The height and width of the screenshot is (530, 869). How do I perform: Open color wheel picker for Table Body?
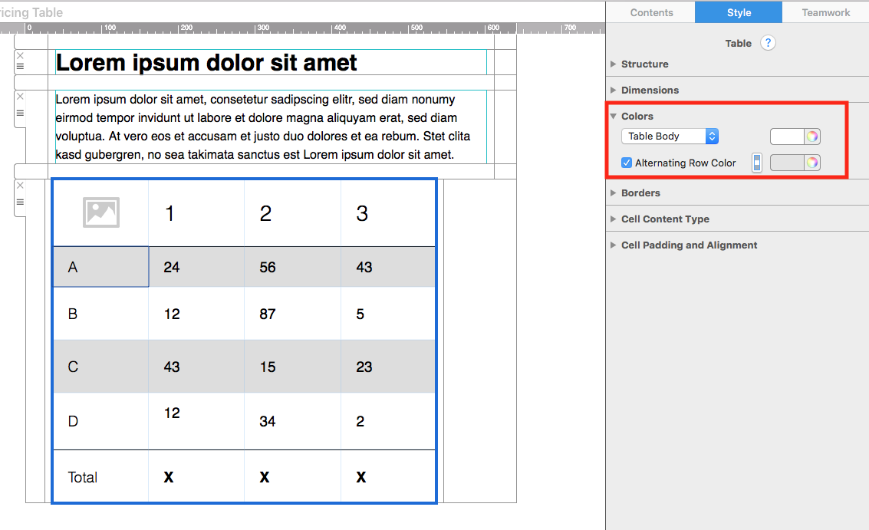[811, 137]
